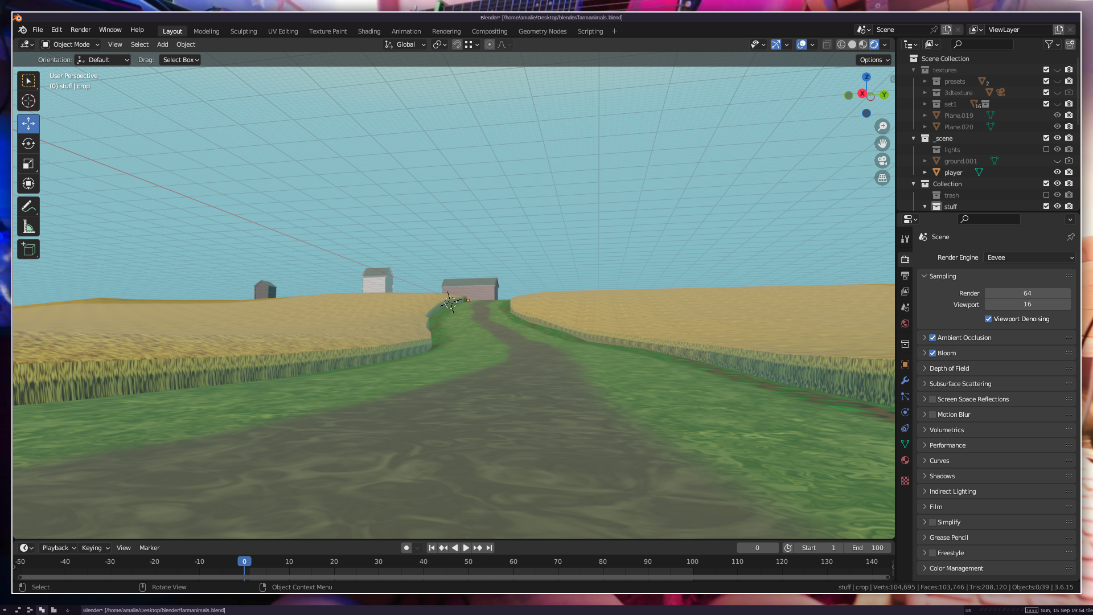Enable Motion Blur checkbox
The width and height of the screenshot is (1093, 615).
pyautogui.click(x=932, y=415)
